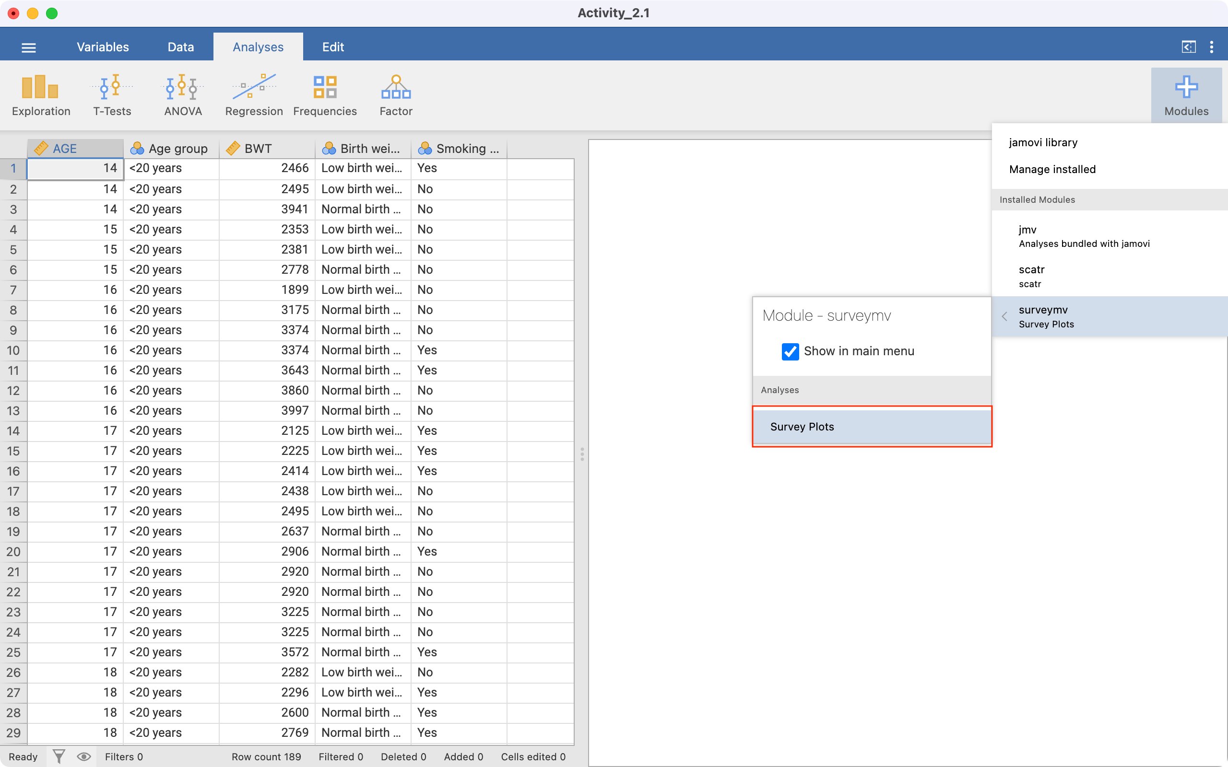This screenshot has width=1228, height=767.
Task: Open the three-dot options menu
Action: (1212, 47)
